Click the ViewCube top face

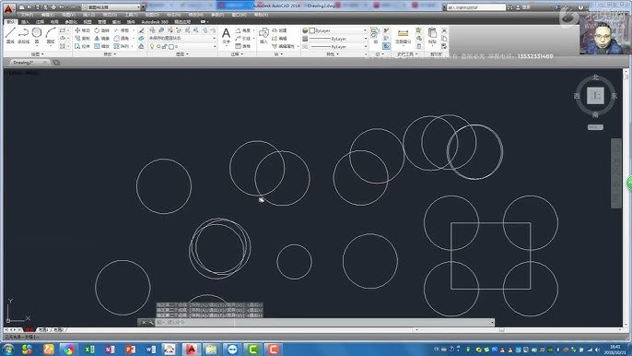pyautogui.click(x=595, y=96)
